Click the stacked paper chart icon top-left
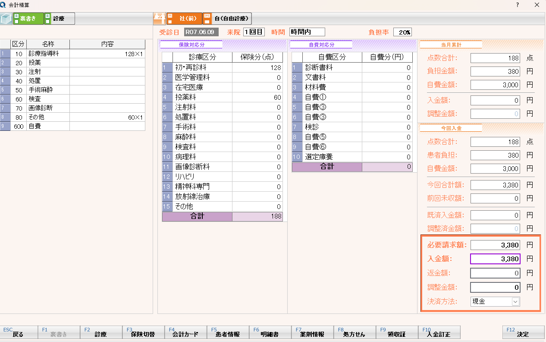Viewport: 546px width, 342px height. (x=6, y=18)
